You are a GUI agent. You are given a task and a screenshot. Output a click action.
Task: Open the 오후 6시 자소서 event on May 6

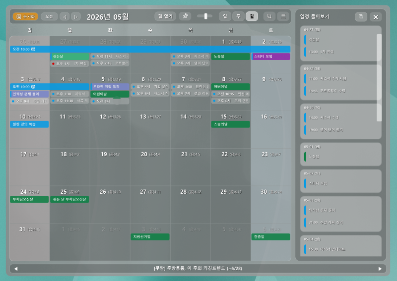click(150, 93)
